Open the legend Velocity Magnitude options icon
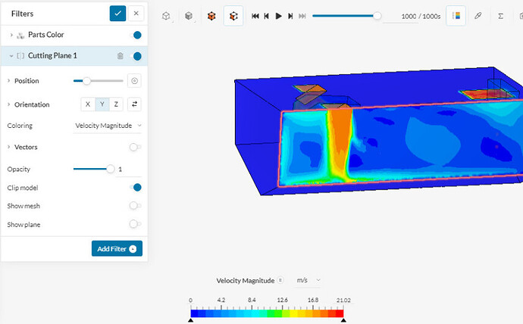The image size is (523, 324). [280, 280]
